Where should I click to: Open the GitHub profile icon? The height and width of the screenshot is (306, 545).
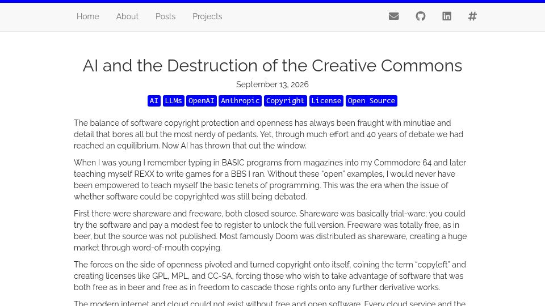[x=421, y=16]
